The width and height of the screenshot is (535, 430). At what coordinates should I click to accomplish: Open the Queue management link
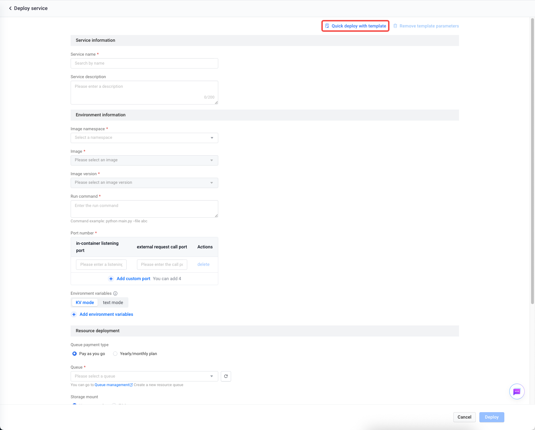tap(112, 385)
